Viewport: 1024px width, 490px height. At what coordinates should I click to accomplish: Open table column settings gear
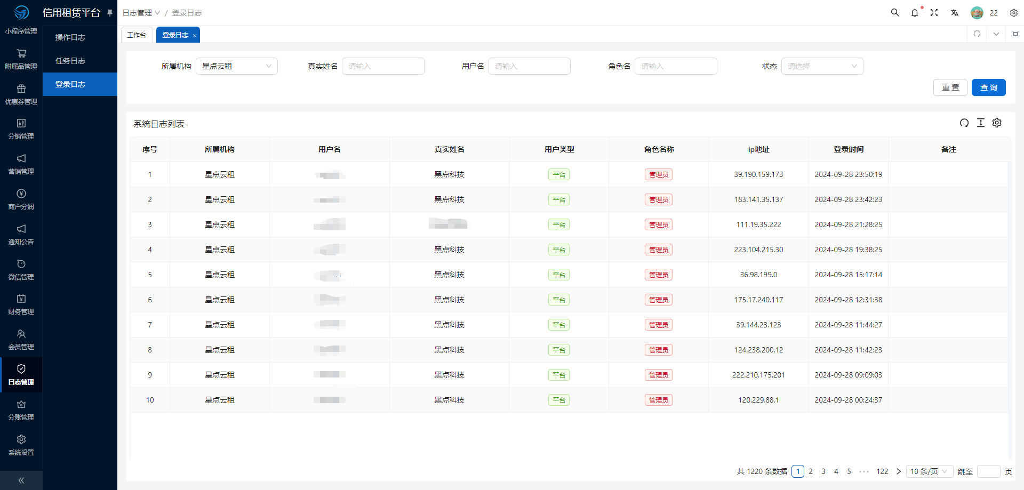pos(997,123)
